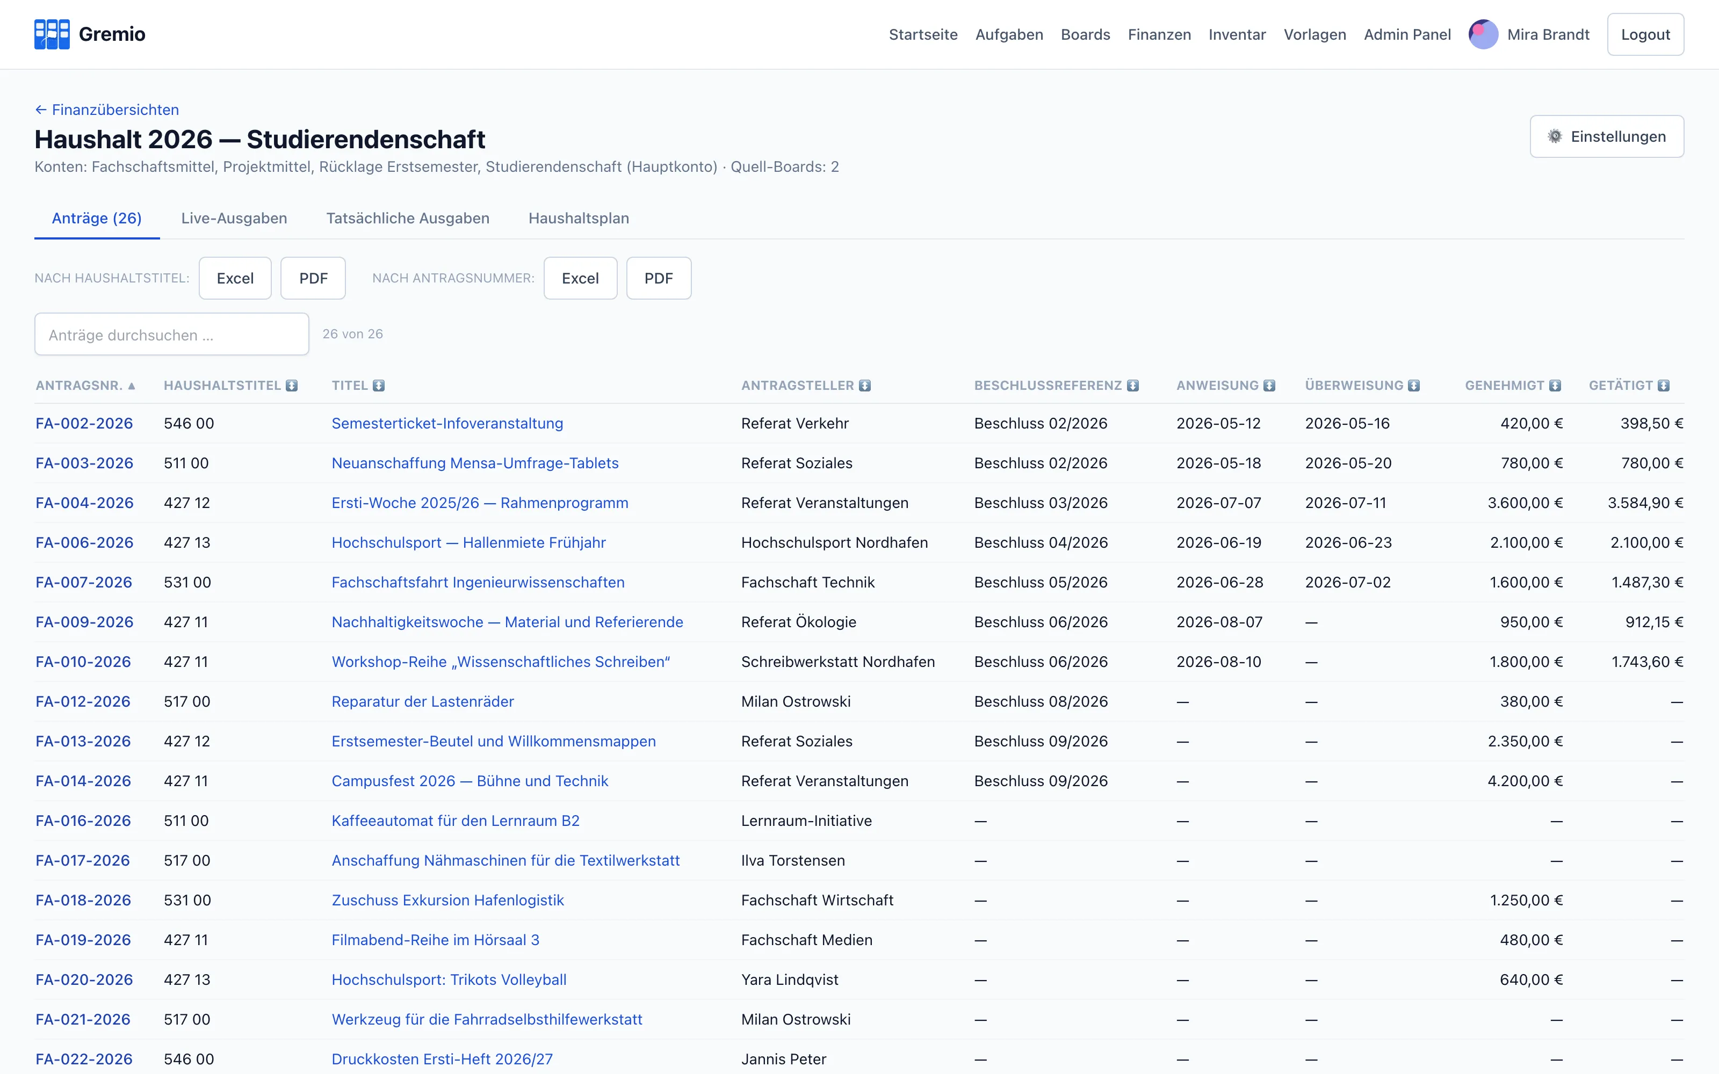Sort by Antragsteller using its icon
Image resolution: width=1719 pixels, height=1074 pixels.
tap(864, 386)
